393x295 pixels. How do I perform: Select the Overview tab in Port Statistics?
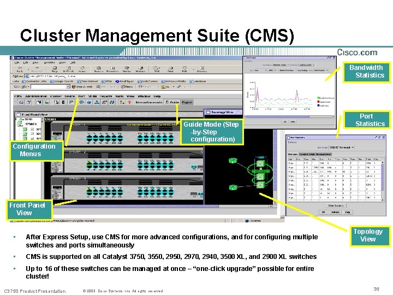pos(293,154)
